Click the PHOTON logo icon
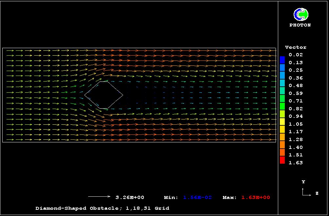Image resolution: width=329 pixels, height=216 pixels. (x=300, y=14)
